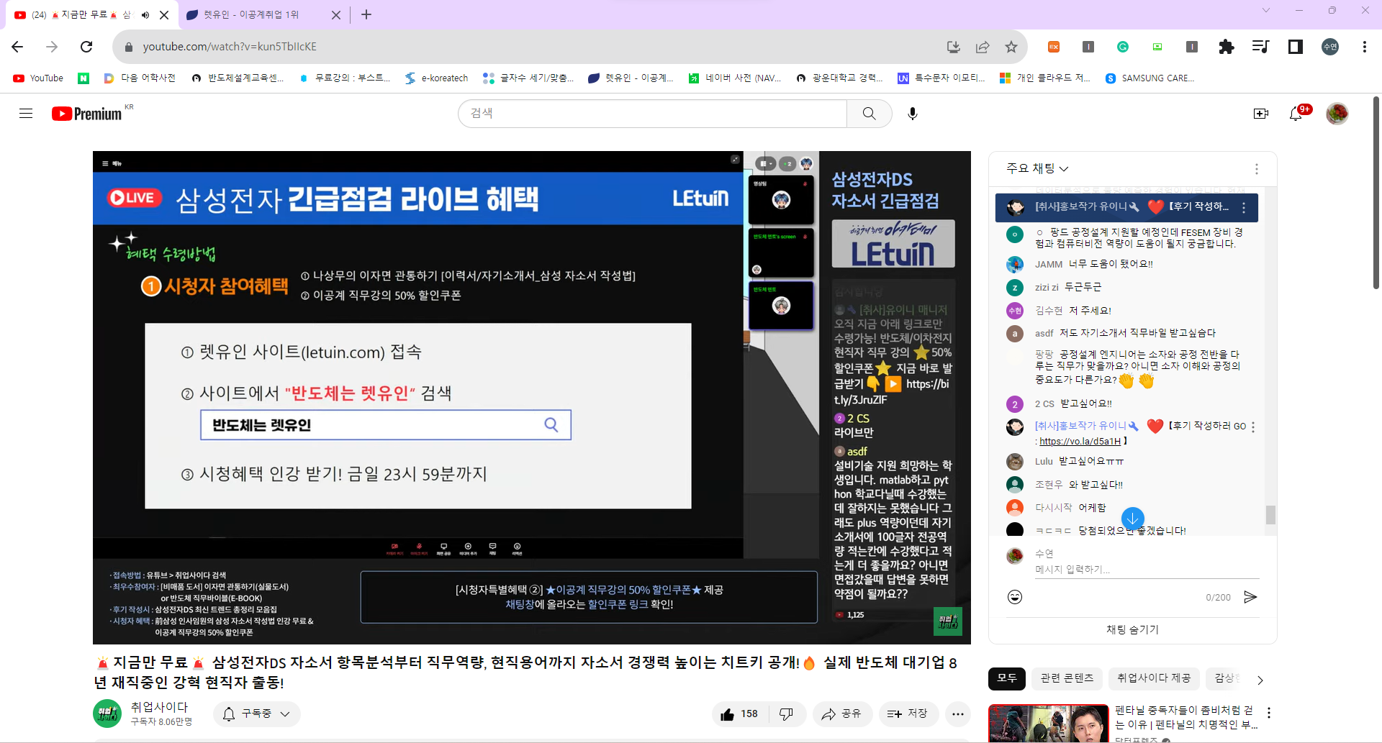The image size is (1382, 743).
Task: Select the 관련 콘텐츠 filter chip
Action: point(1067,678)
